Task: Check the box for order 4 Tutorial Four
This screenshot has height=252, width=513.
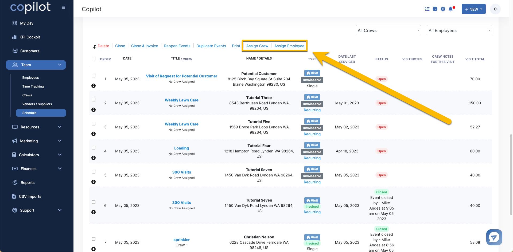Action: (x=94, y=148)
